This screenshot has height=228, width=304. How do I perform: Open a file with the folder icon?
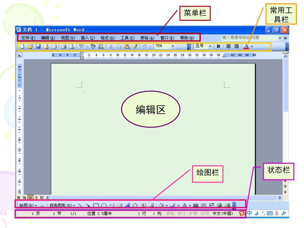pyautogui.click(x=30, y=46)
